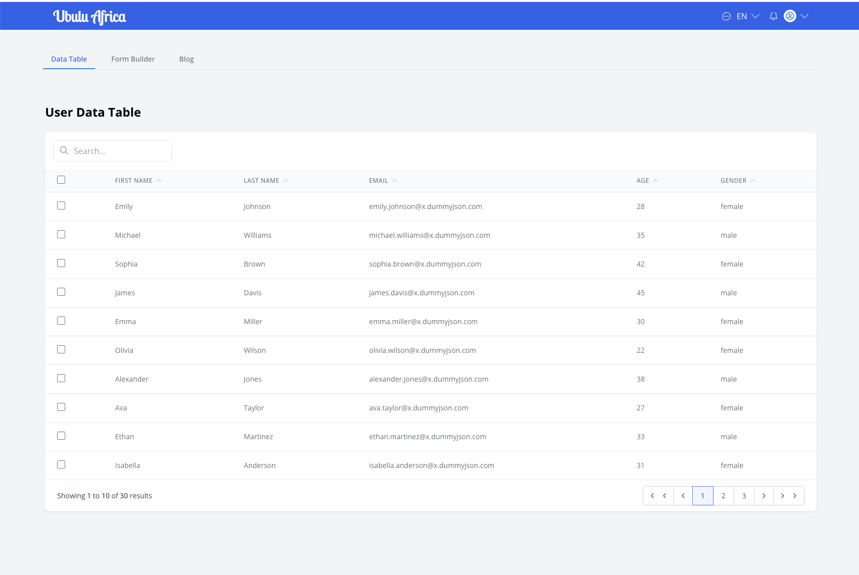The width and height of the screenshot is (859, 575).
Task: Sort by Last Name arrow
Action: click(285, 180)
